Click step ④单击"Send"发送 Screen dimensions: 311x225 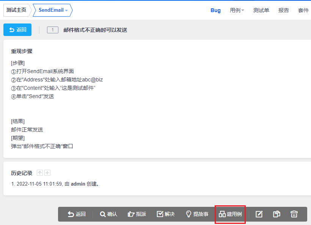pos(33,97)
